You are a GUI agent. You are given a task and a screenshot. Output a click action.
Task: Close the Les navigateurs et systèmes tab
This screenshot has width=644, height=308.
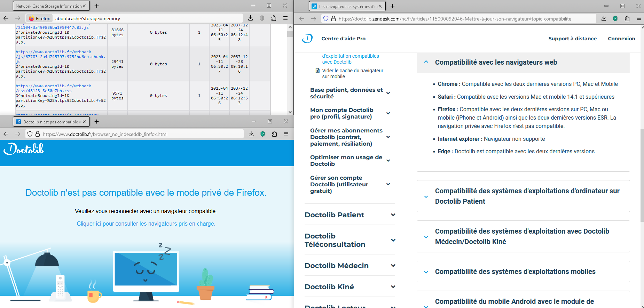coord(380,6)
